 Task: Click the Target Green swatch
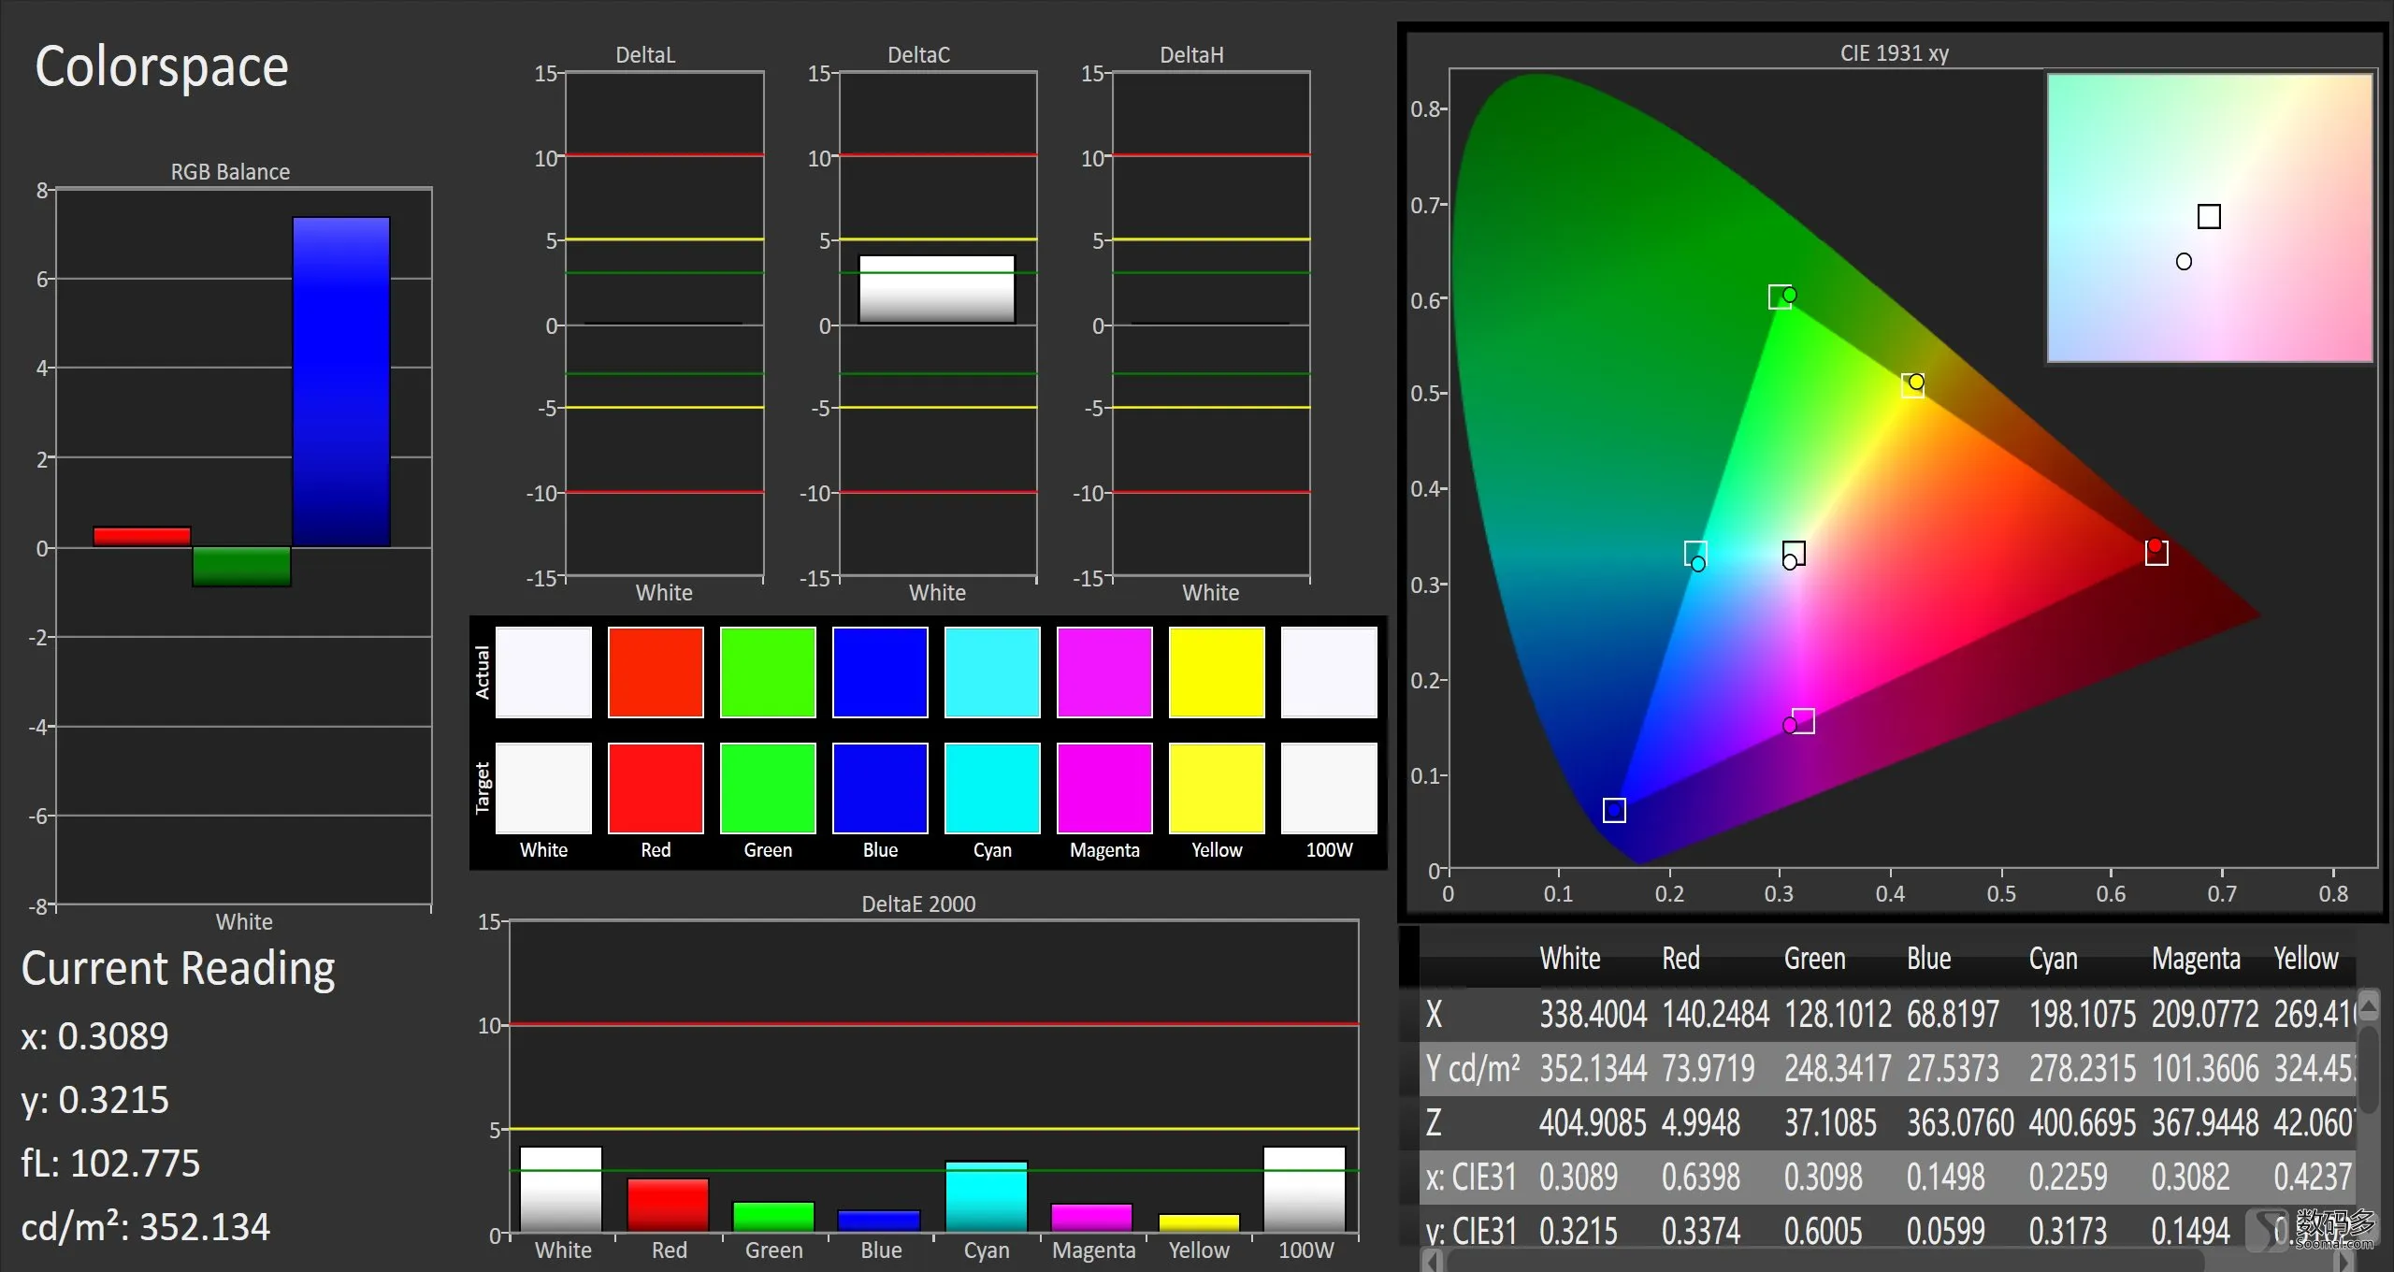point(768,788)
